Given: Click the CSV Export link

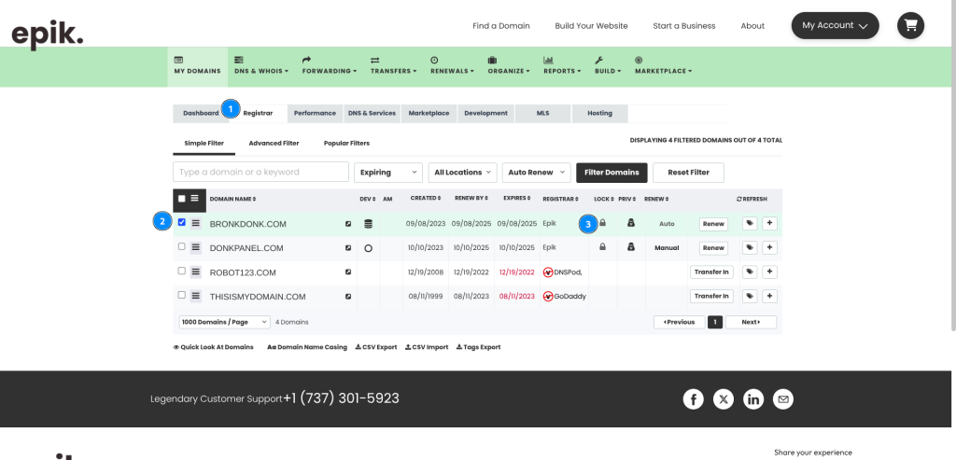Looking at the screenshot, I should [x=376, y=347].
